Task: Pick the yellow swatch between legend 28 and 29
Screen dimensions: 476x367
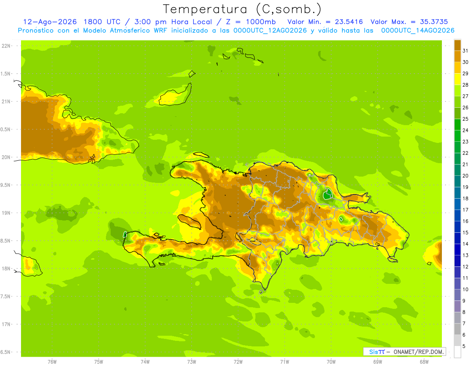Action: click(x=457, y=79)
